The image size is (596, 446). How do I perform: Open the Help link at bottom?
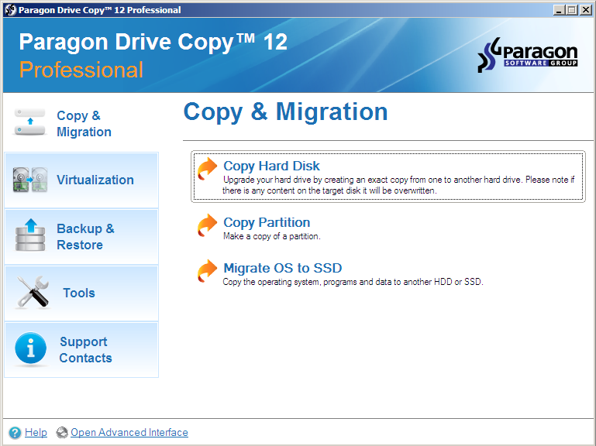[x=36, y=433]
